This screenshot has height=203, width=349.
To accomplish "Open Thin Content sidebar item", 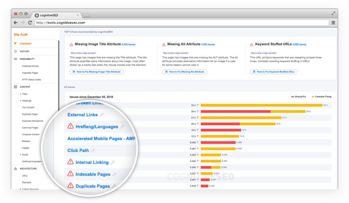I will tap(28, 107).
